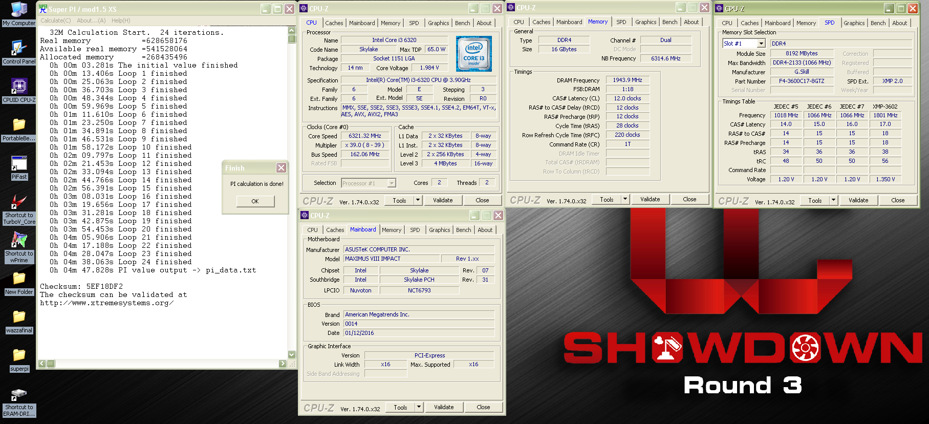Click the Super PI horizontal scrollbar right arrow

pyautogui.click(x=283, y=364)
